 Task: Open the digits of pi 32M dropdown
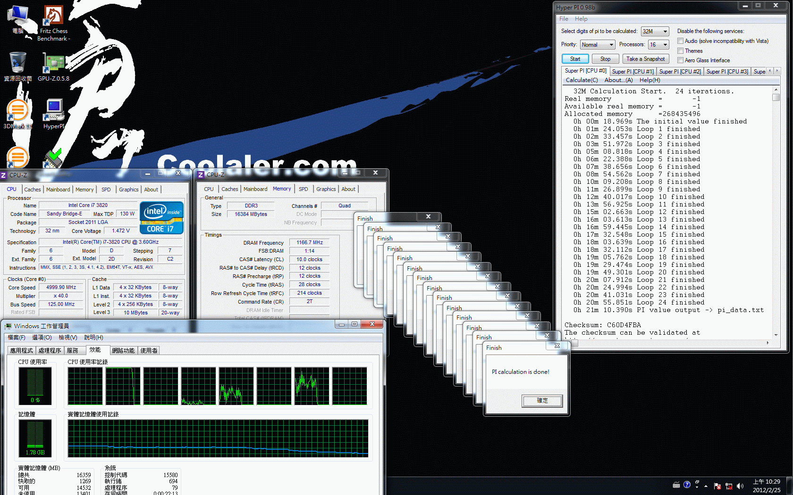pos(655,32)
